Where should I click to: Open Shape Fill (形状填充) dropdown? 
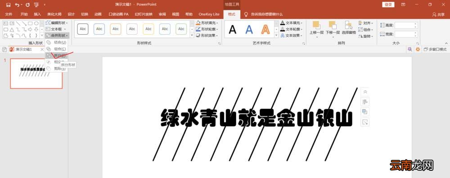pyautogui.click(x=207, y=22)
